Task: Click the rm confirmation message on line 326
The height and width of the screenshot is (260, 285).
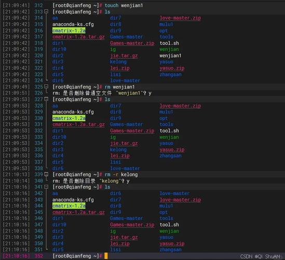Action: click(102, 93)
